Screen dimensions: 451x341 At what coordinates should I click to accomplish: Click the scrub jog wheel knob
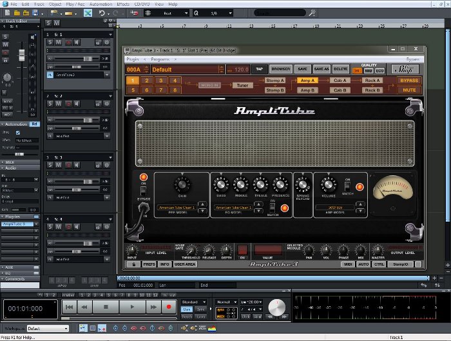276,307
